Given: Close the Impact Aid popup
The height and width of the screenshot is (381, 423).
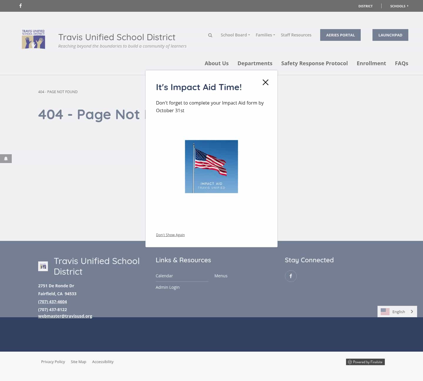Looking at the screenshot, I should (266, 82).
